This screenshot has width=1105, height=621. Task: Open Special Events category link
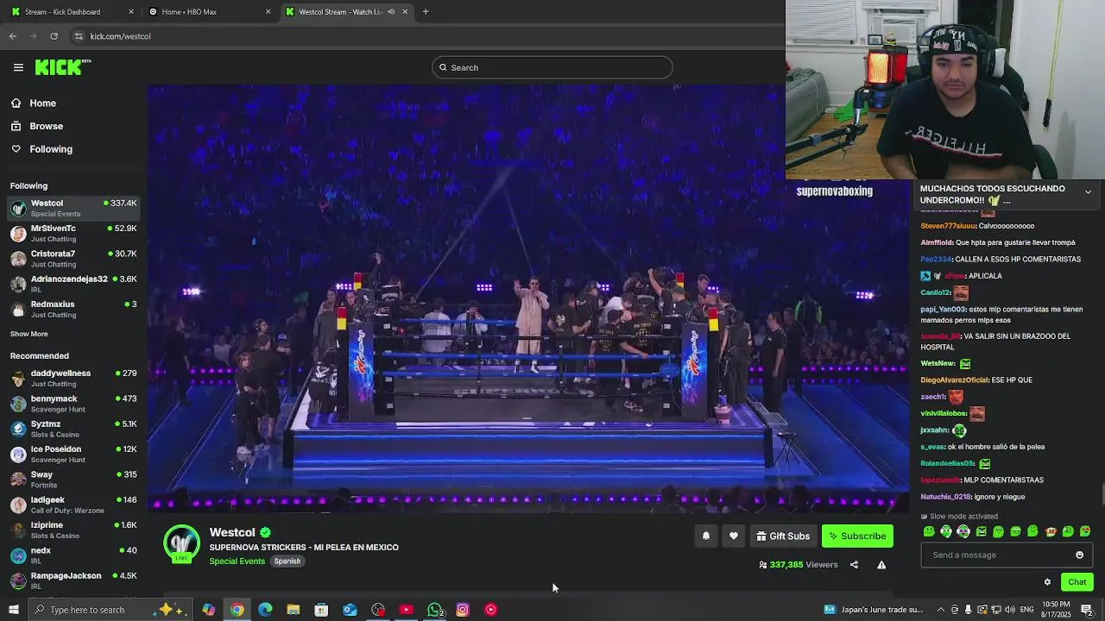237,561
